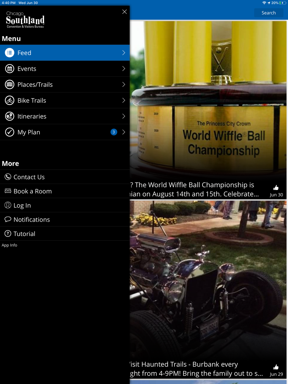Expand the Bike Trails chevron arrow
This screenshot has width=288, height=384.
pyautogui.click(x=124, y=100)
